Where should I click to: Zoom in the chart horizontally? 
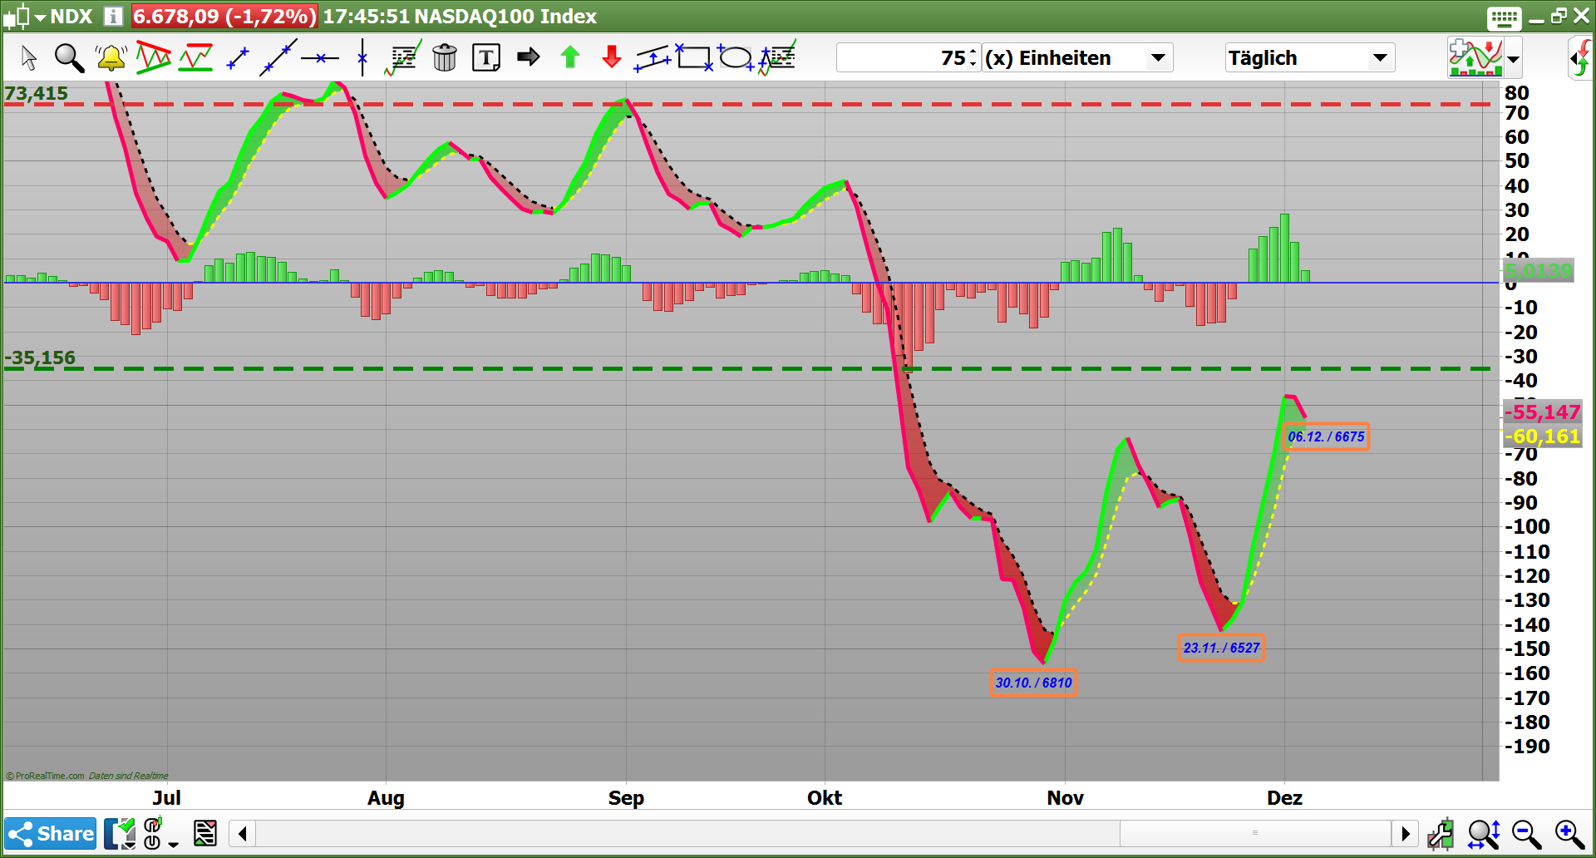click(1570, 833)
